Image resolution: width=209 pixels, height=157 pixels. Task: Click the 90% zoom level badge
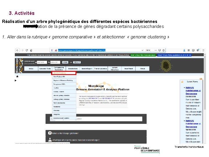pos(148,50)
